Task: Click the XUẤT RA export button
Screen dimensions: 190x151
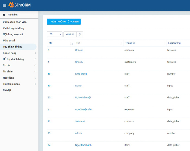Action: pos(70,34)
